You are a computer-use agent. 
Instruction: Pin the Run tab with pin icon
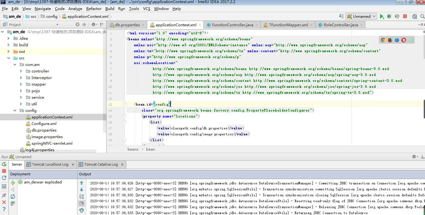coord(4,195)
